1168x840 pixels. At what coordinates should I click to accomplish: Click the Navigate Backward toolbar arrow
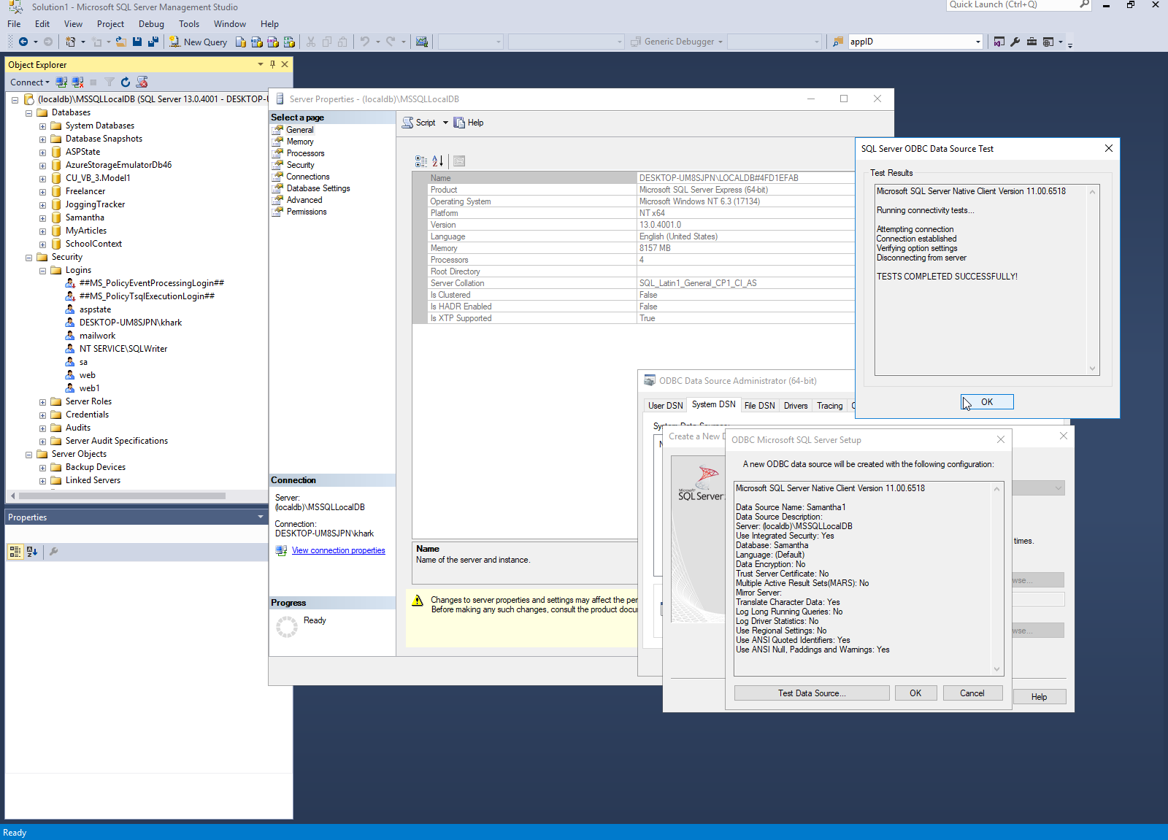click(23, 42)
